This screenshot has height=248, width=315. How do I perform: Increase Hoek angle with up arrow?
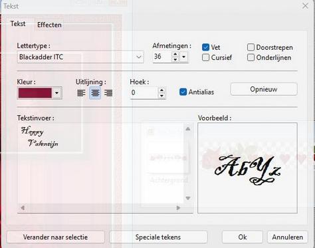[161, 90]
